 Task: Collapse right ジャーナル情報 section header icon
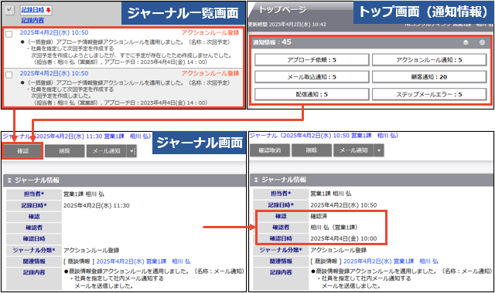[256, 180]
